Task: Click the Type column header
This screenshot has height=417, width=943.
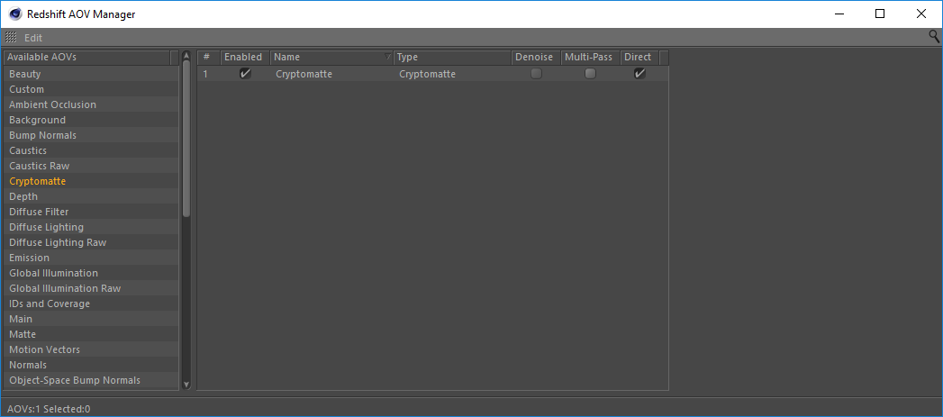Action: 452,58
